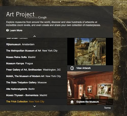The width and height of the screenshot is (127, 116).
Task: Collapse the intro with the up chevron
Action: point(35,36)
